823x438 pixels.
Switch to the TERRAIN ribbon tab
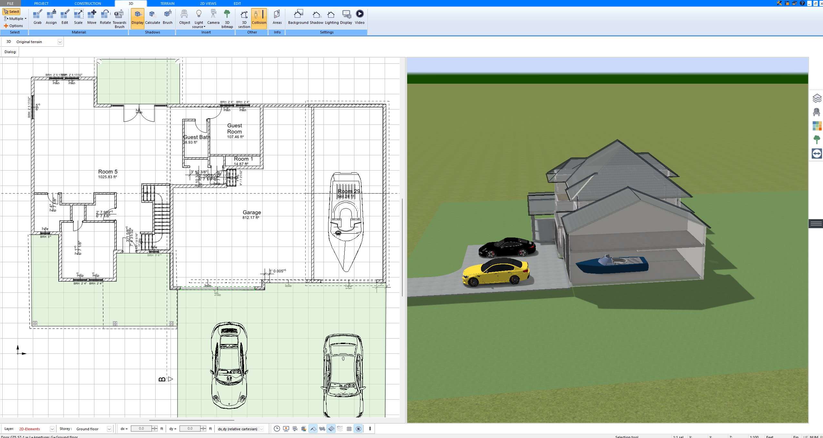167,4
